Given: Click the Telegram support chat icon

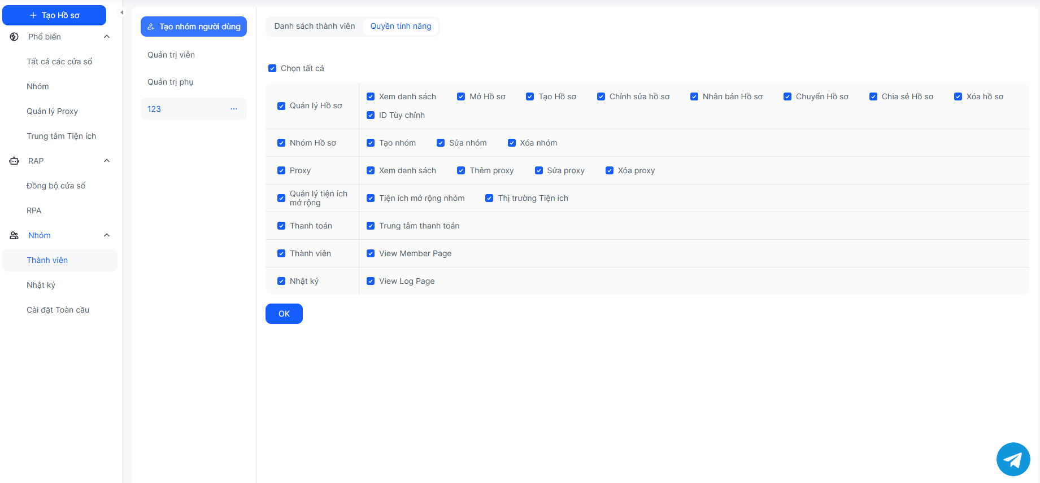Looking at the screenshot, I should coord(1013,459).
